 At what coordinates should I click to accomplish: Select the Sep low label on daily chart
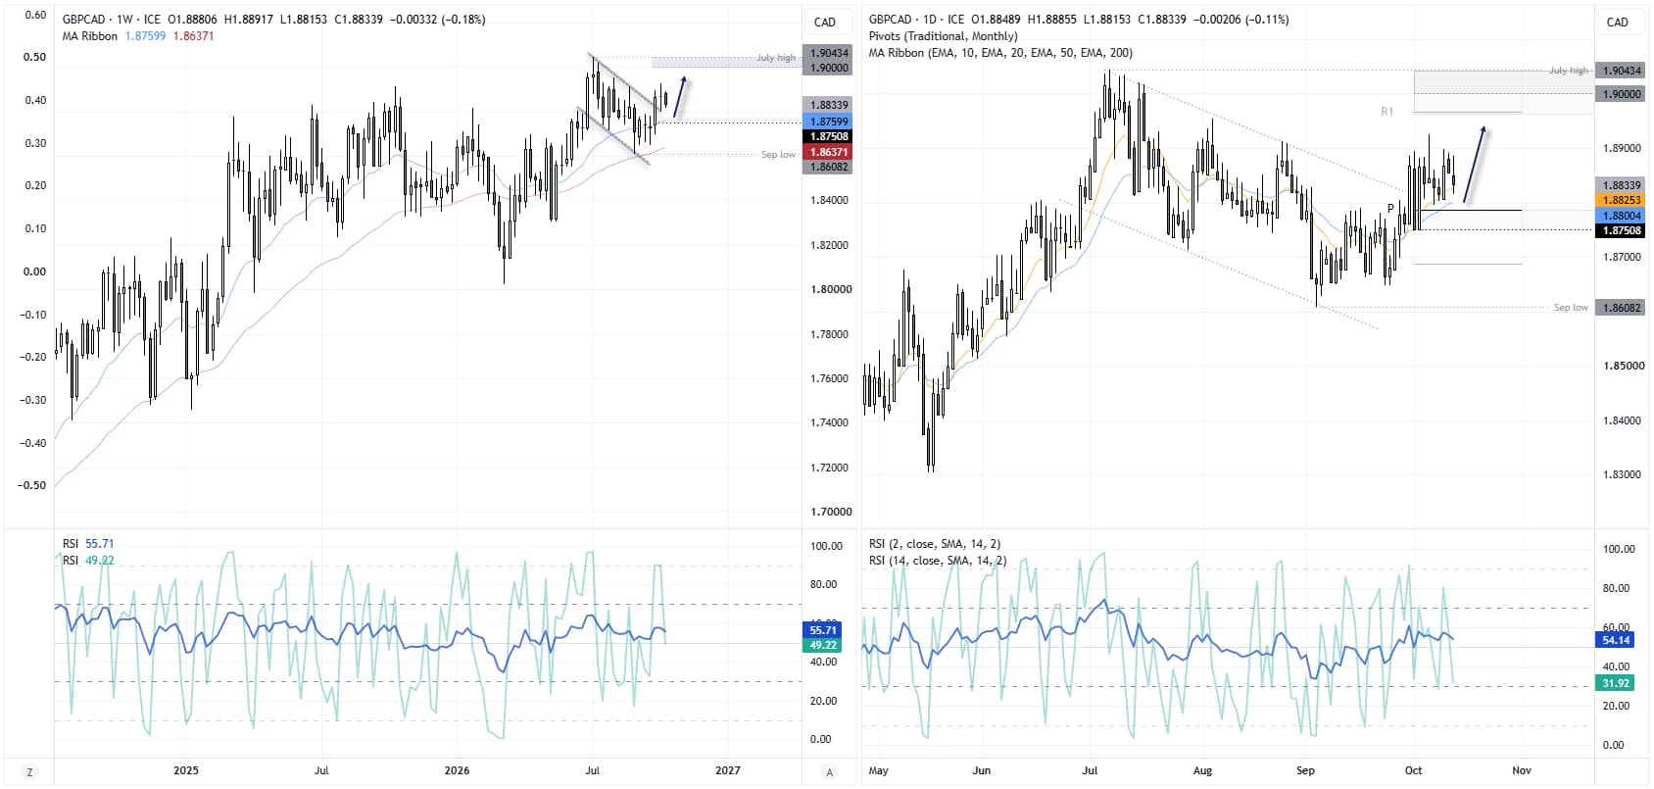1571,308
